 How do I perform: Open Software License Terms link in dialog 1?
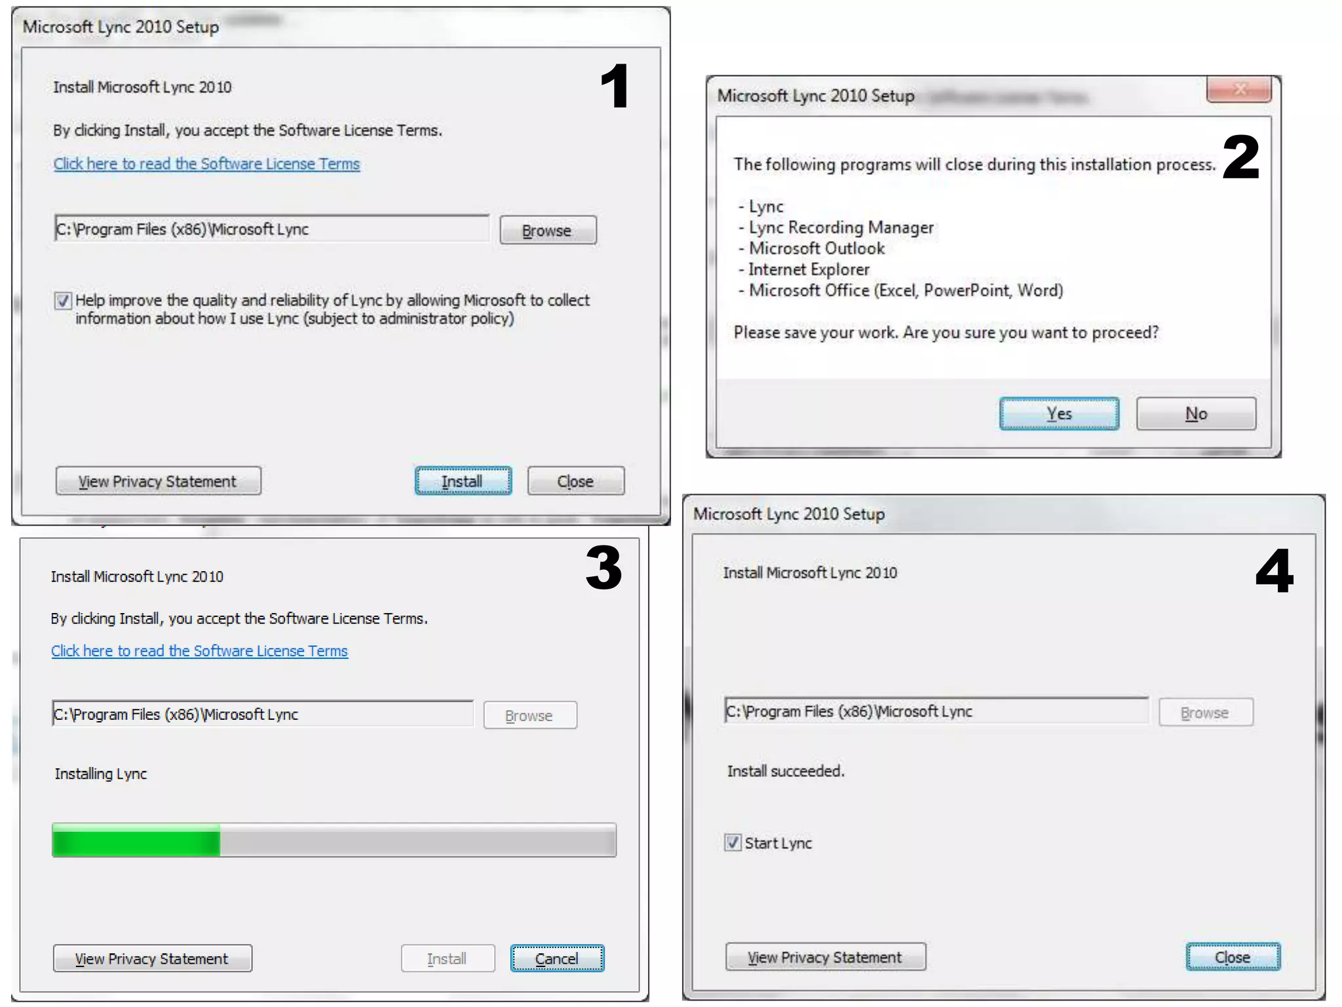[206, 164]
